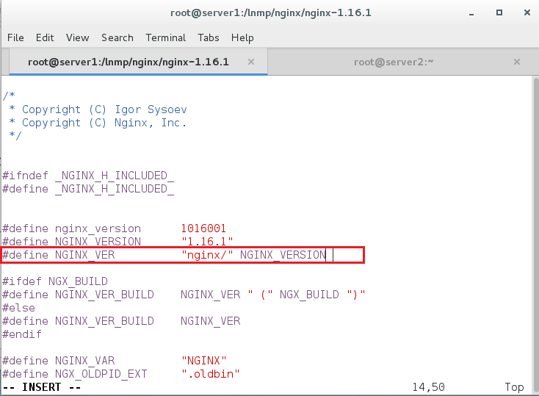Open the Tabs menu
Viewport: 539px width, 396px height.
pyautogui.click(x=209, y=37)
